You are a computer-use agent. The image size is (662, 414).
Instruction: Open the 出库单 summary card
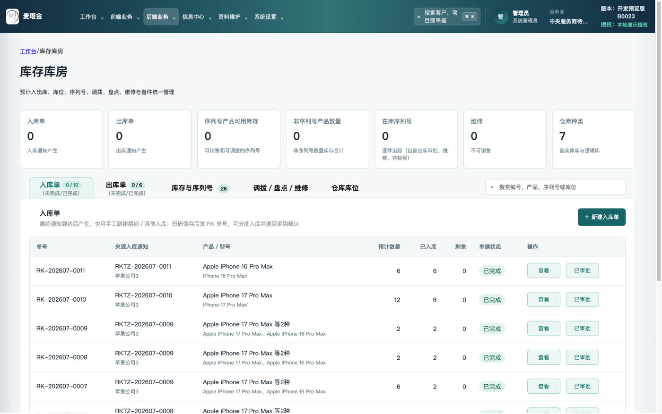coord(150,139)
